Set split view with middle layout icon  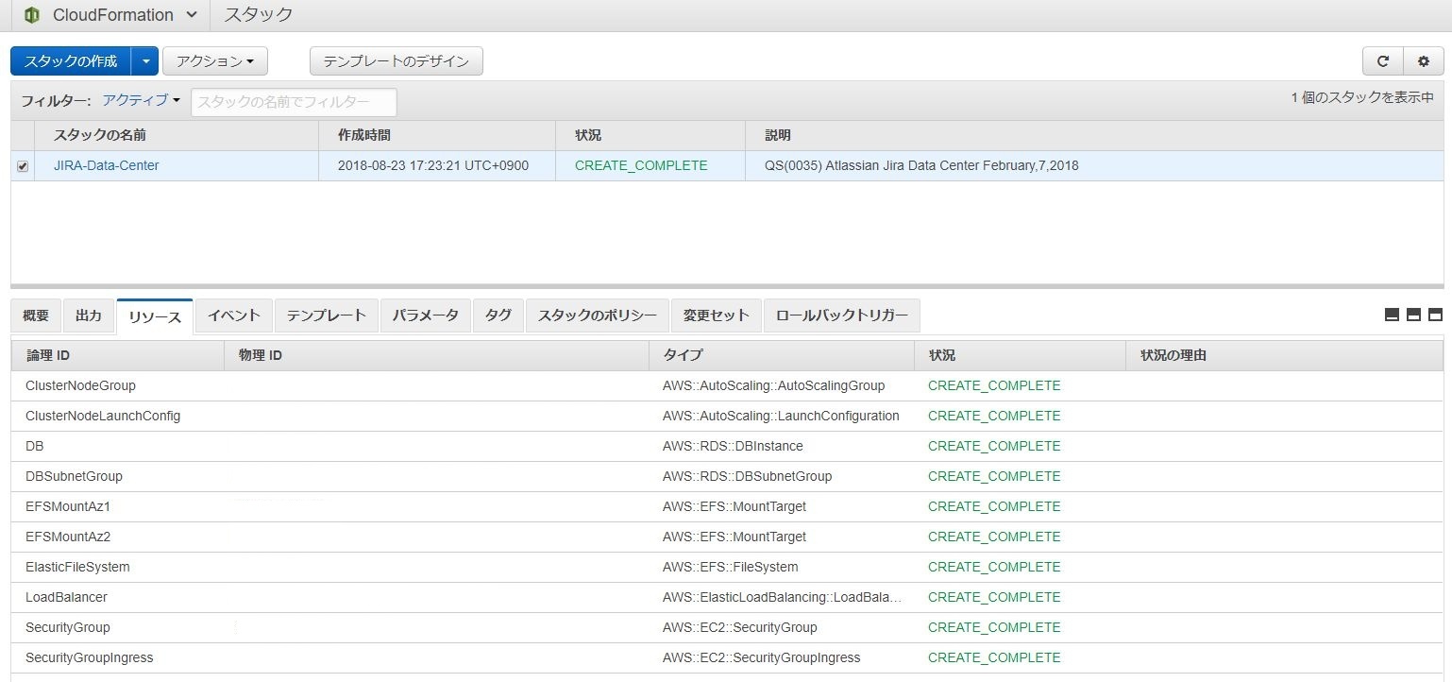1413,315
